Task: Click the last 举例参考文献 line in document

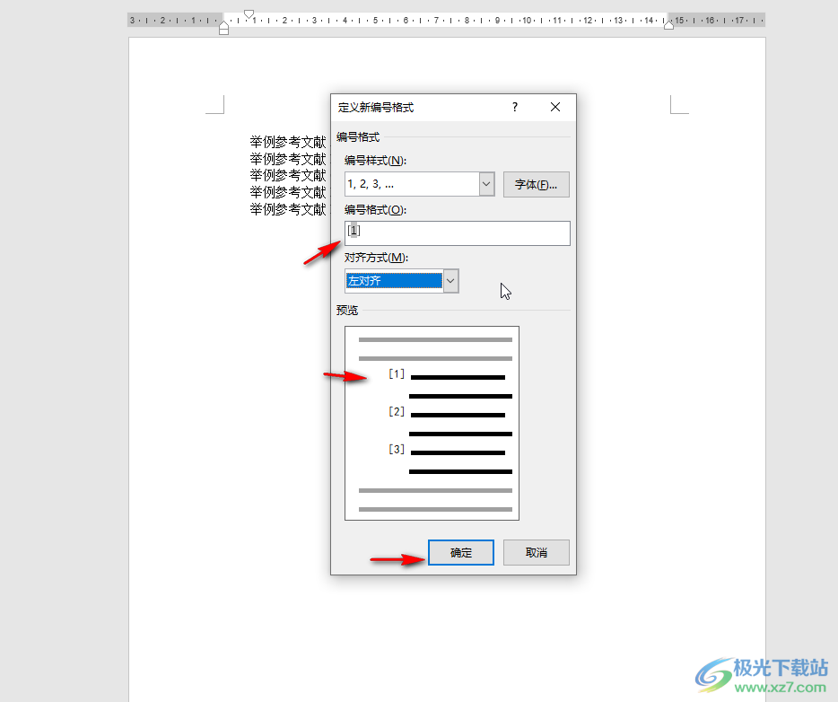Action: [x=288, y=209]
